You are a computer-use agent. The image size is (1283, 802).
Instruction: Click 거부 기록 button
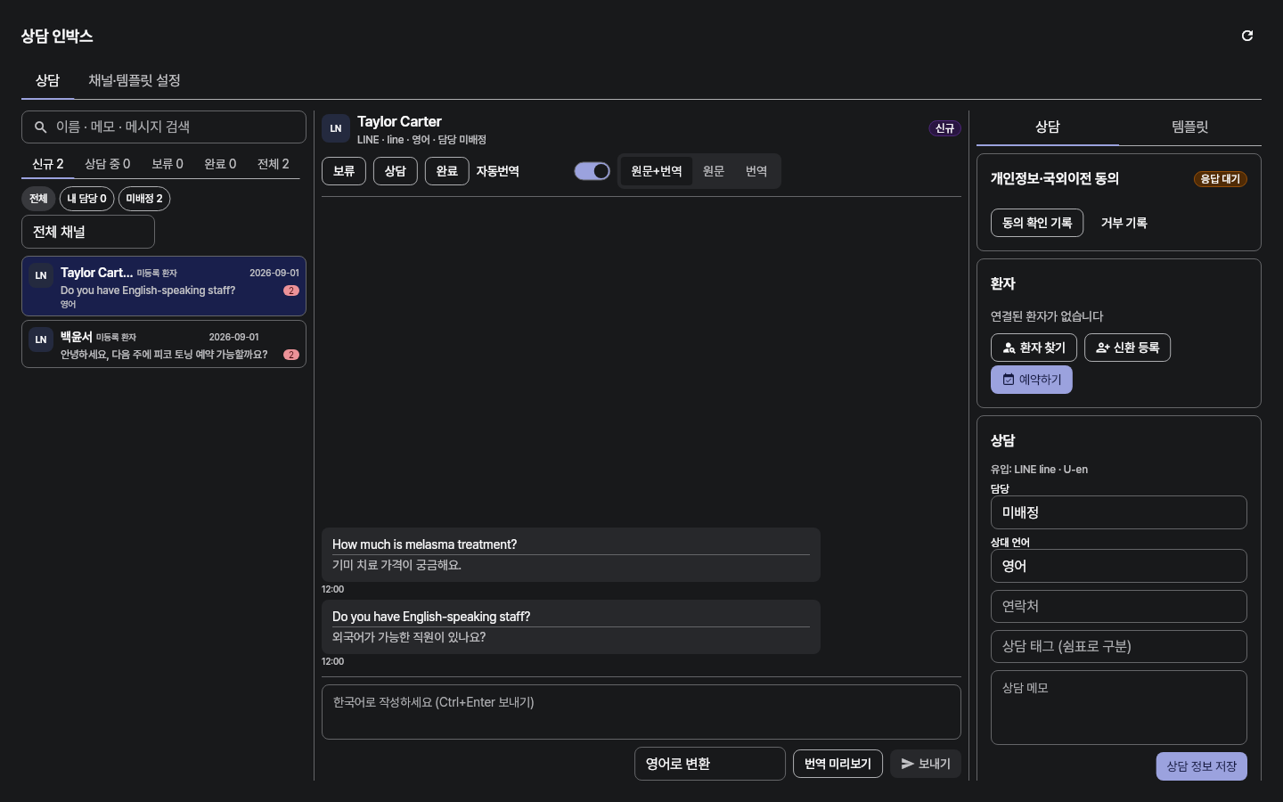click(x=1124, y=223)
